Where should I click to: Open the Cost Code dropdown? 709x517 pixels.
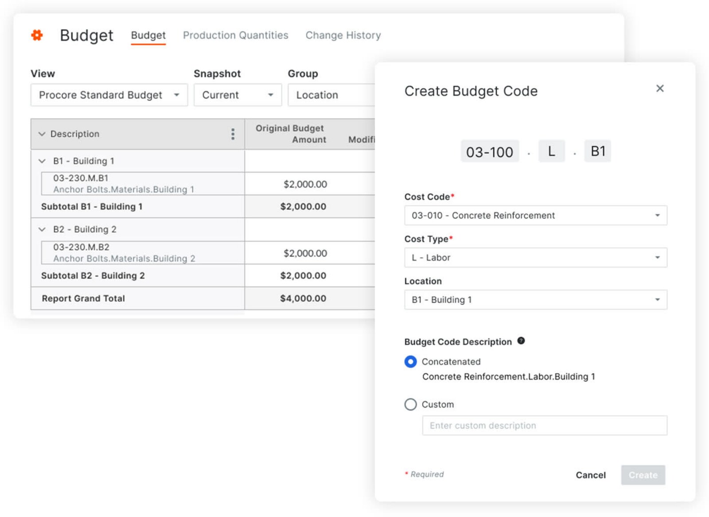536,216
